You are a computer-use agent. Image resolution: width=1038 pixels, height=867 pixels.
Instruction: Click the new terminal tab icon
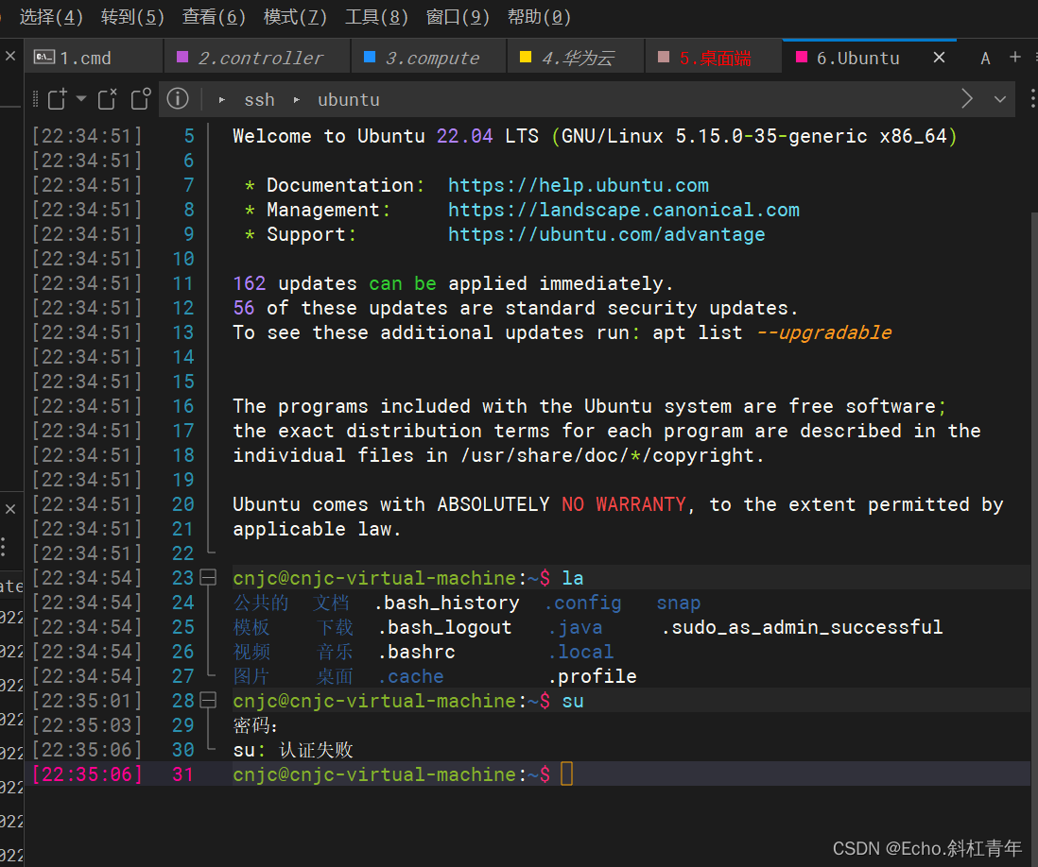coord(58,99)
